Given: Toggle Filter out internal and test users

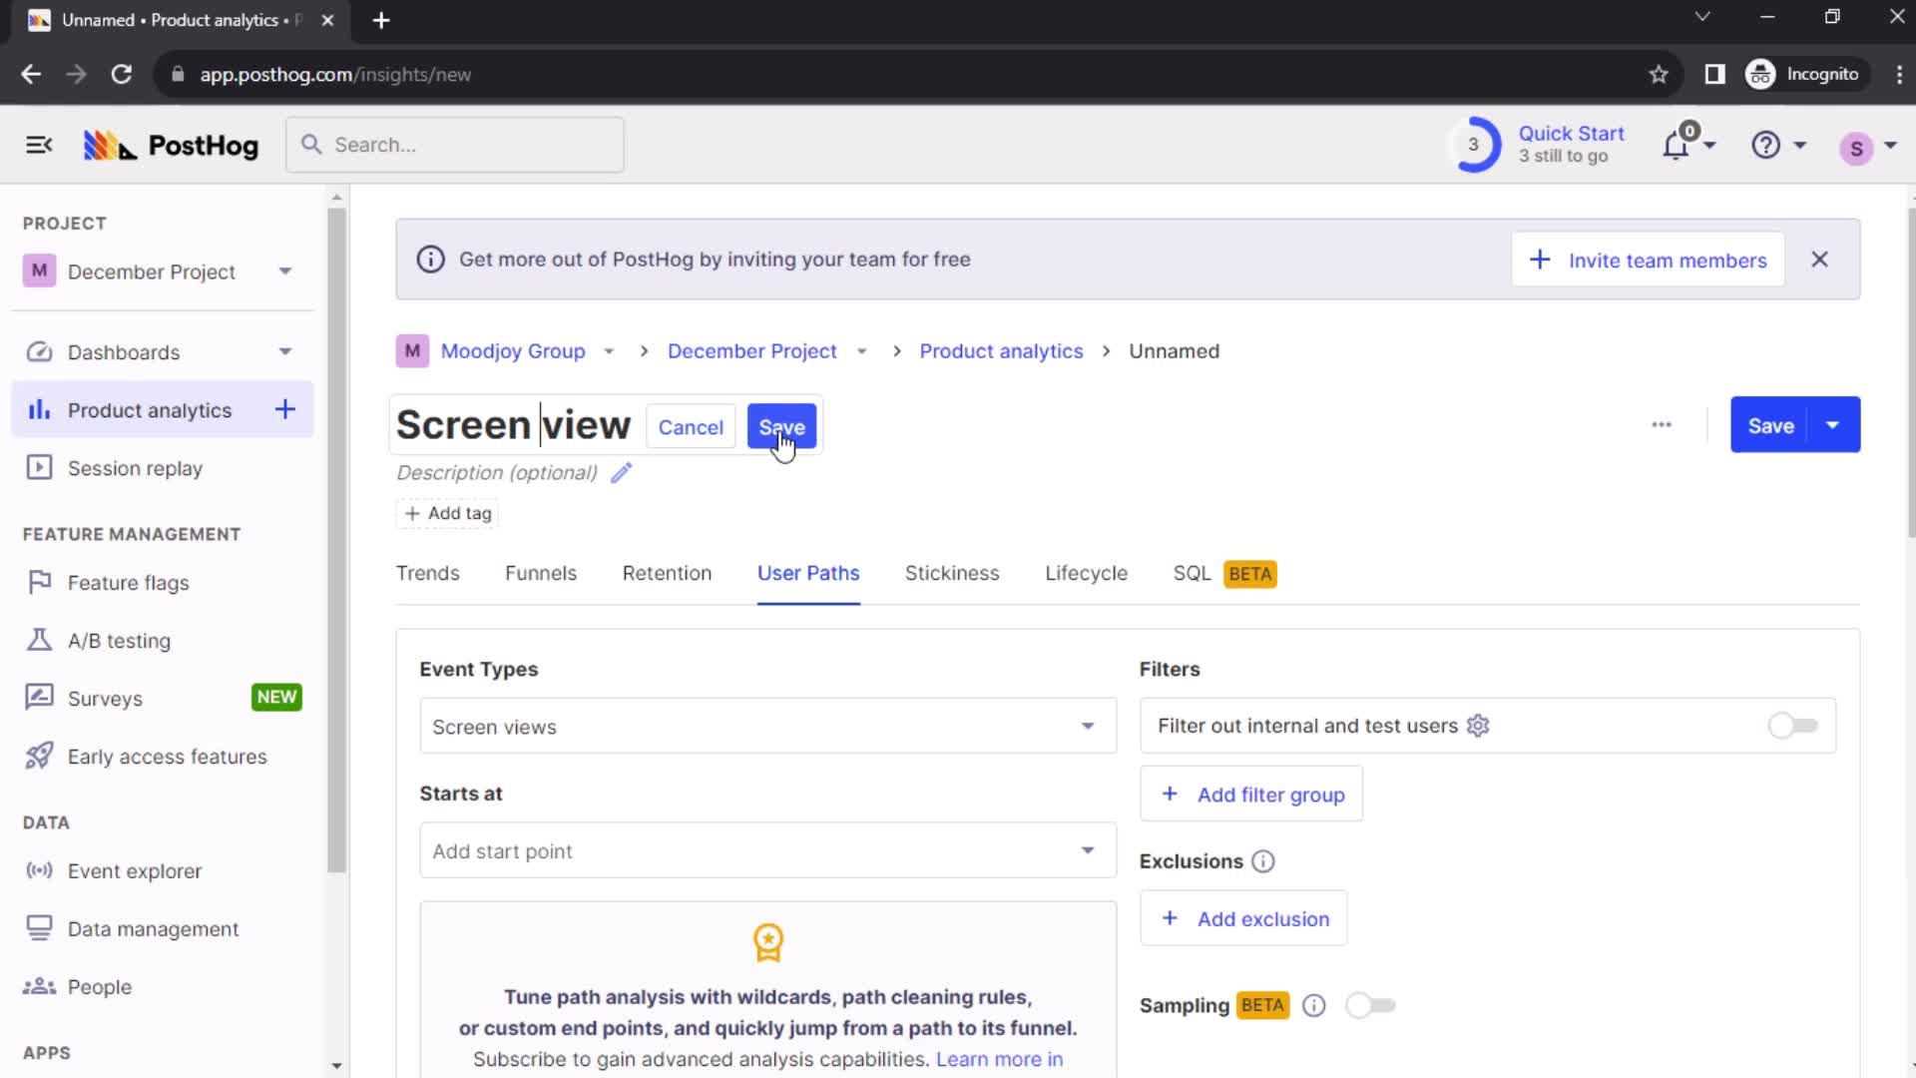Looking at the screenshot, I should tap(1792, 726).
